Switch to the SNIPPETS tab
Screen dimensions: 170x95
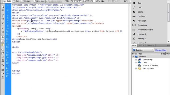pyautogui.click(x=151, y=46)
